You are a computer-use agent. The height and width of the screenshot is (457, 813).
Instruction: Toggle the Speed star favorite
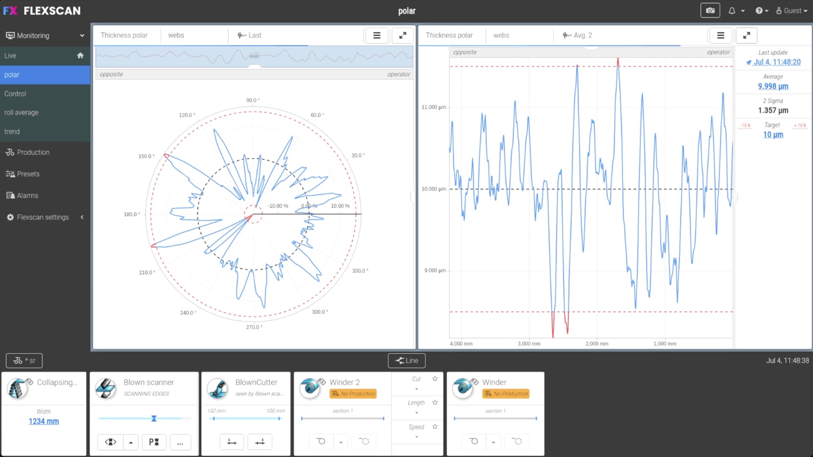(435, 427)
